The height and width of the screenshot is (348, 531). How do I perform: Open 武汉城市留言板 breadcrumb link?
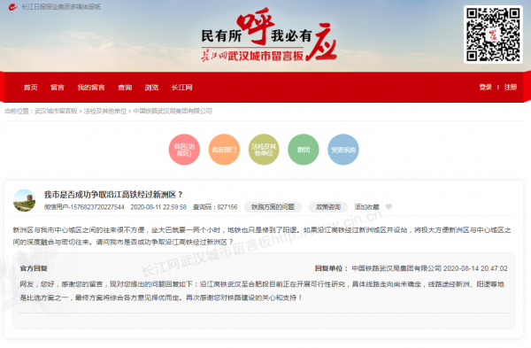click(x=56, y=112)
